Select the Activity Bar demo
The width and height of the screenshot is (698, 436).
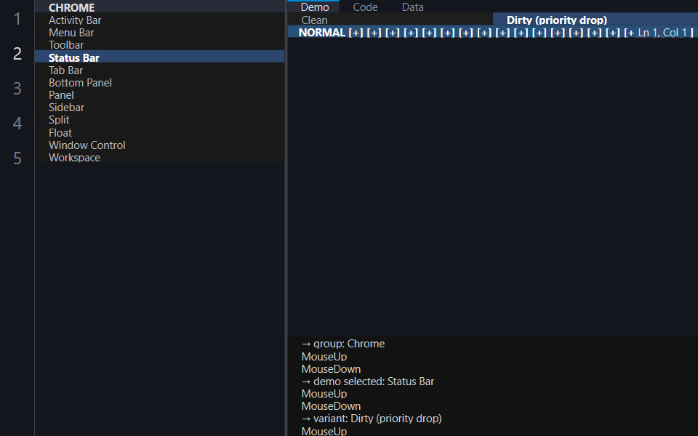[159, 20]
